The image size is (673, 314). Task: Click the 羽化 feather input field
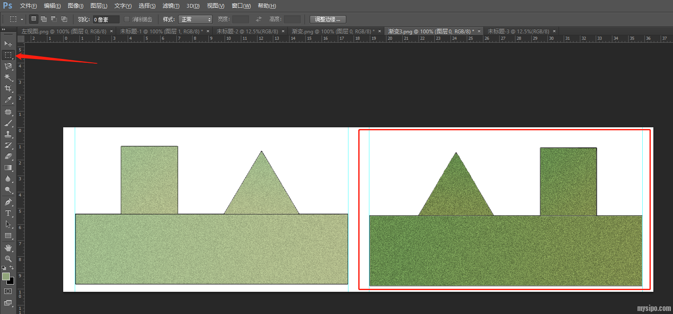click(105, 20)
